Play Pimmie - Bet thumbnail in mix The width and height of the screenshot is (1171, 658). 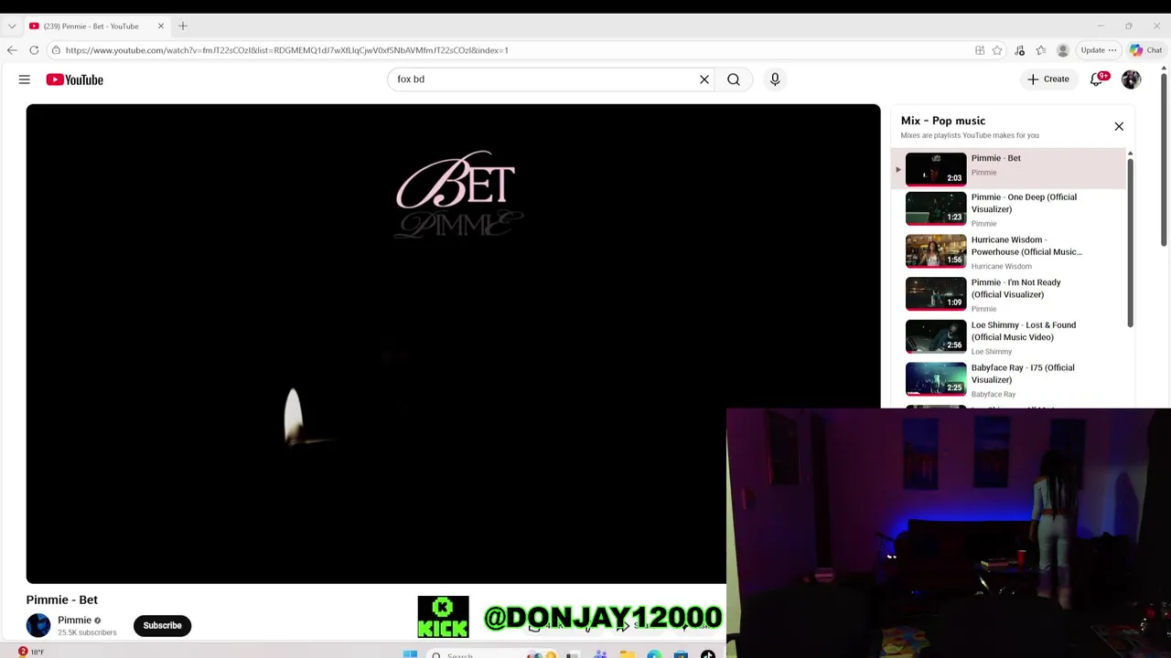[936, 169]
